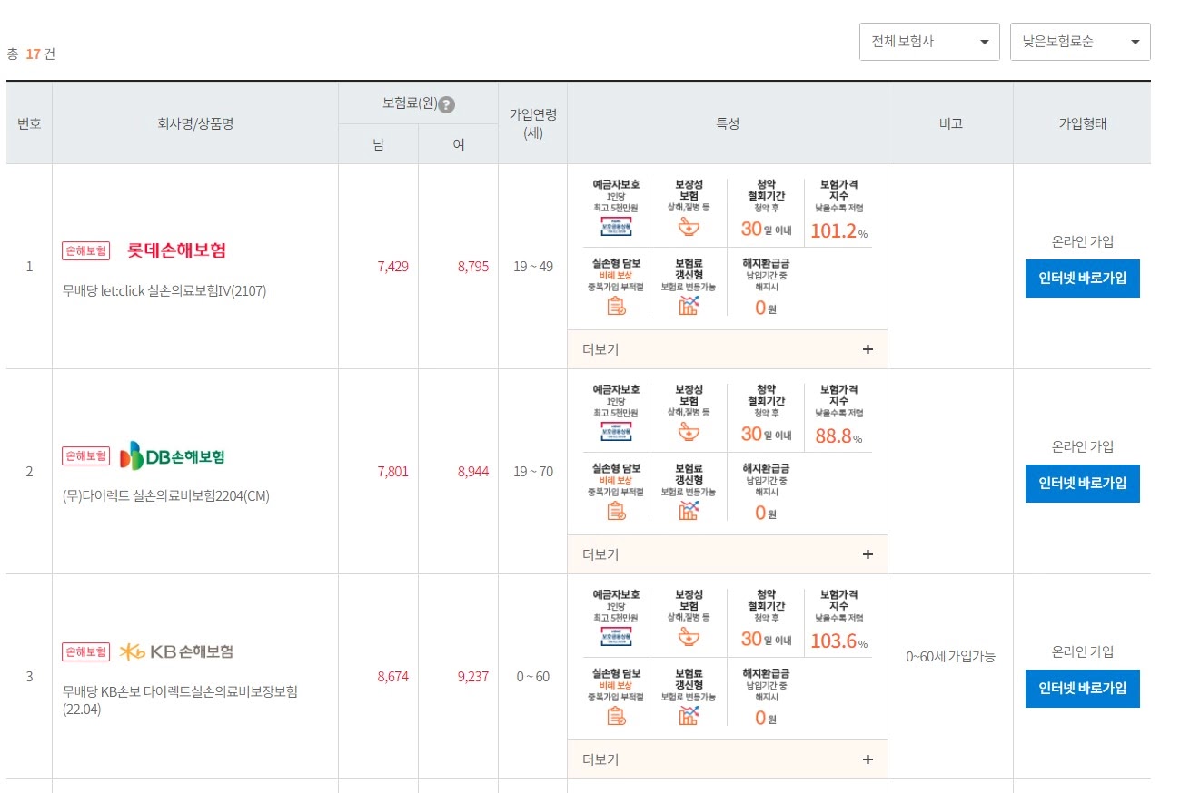This screenshot has width=1190, height=793.
Task: Click the 보장성 보험 bowl icon in KB row
Action: [x=689, y=637]
